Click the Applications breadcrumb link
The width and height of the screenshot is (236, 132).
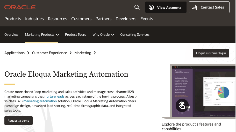coord(15,53)
